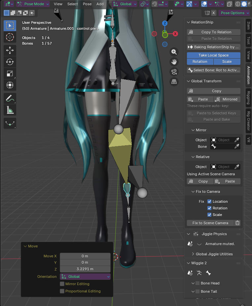Image resolution: width=252 pixels, height=306 pixels.
Task: Activate the Scale tool
Action: (x=10, y=73)
